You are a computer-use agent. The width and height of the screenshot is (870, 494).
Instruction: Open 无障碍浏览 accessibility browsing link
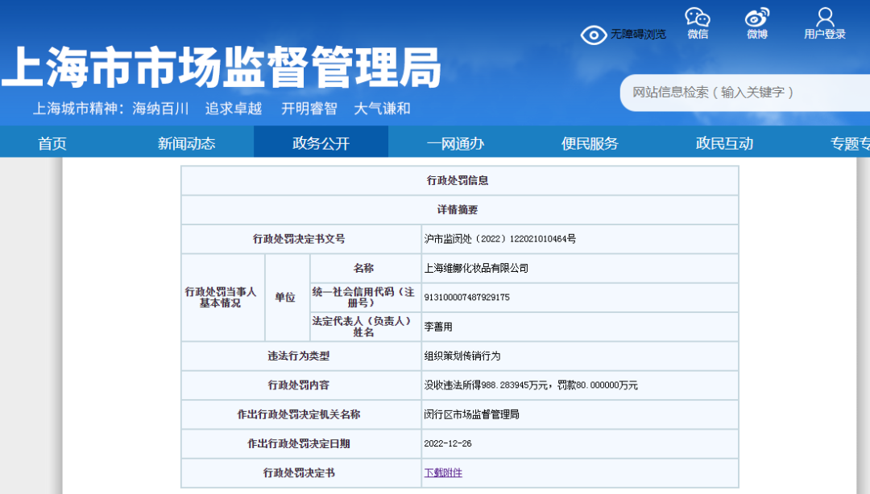638,35
